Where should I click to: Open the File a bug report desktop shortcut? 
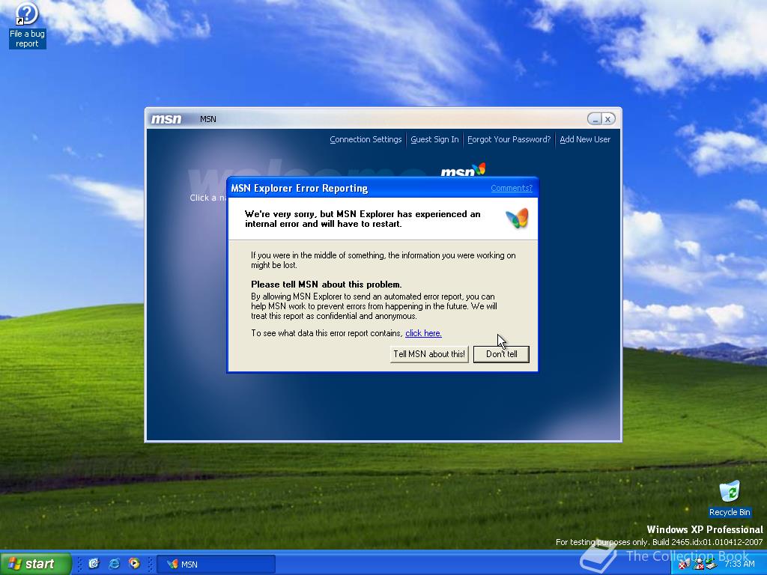27,25
